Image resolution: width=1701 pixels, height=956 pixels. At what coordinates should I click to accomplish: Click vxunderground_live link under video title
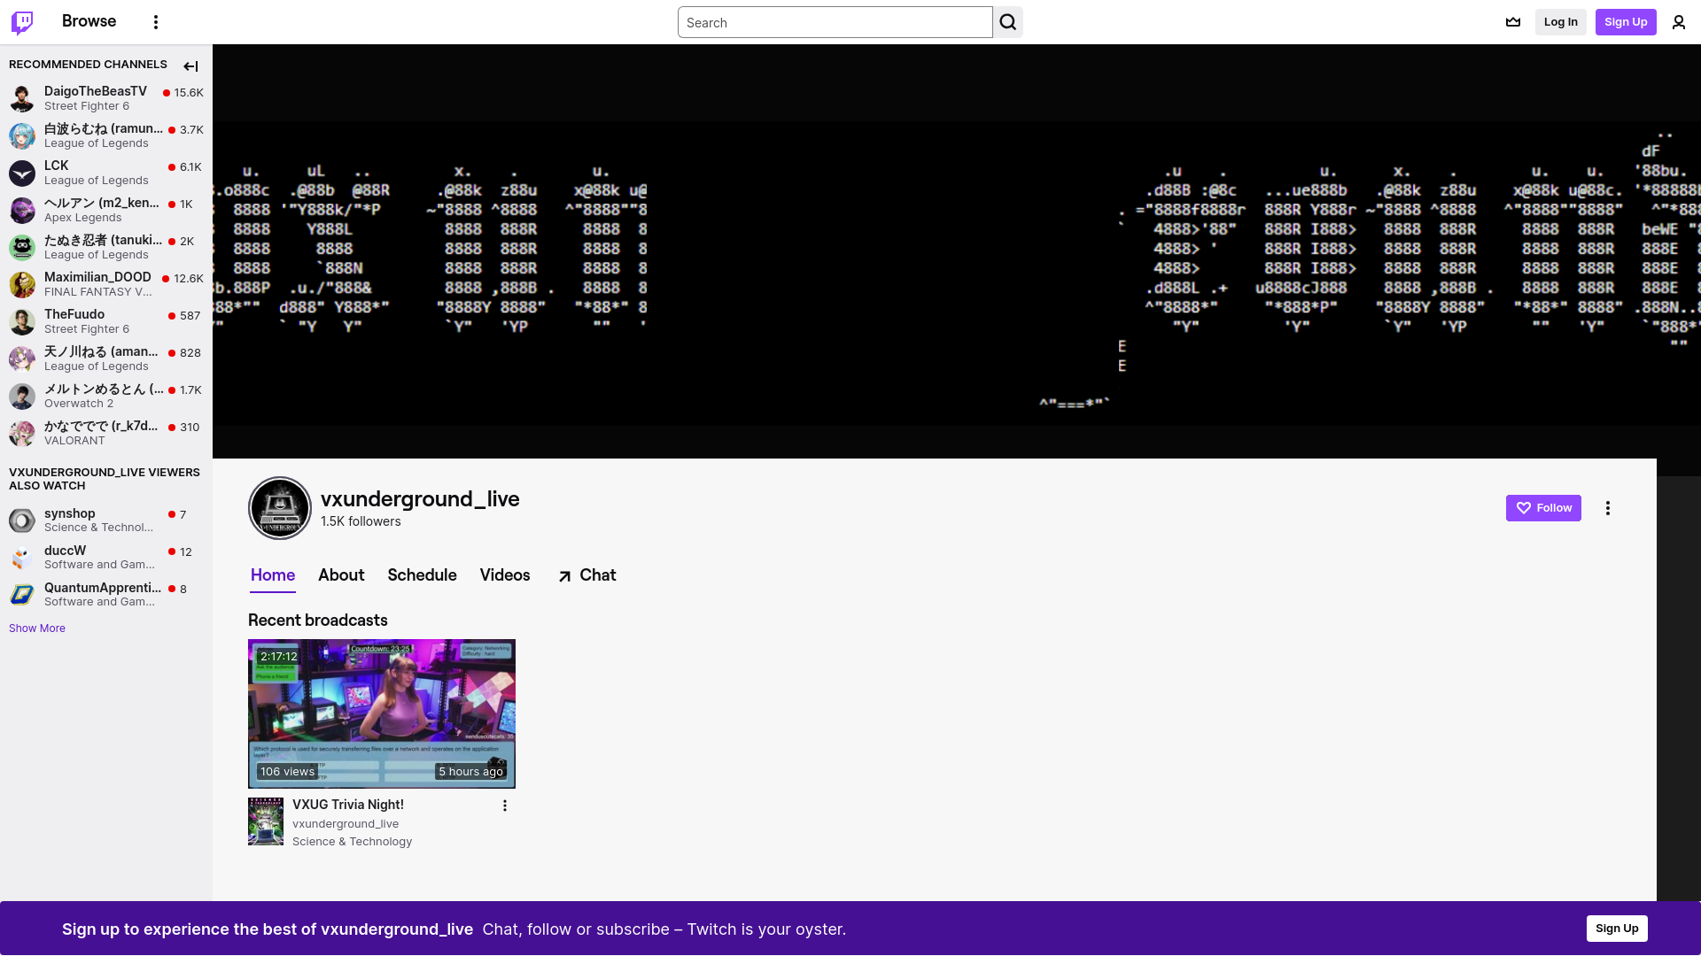346,824
